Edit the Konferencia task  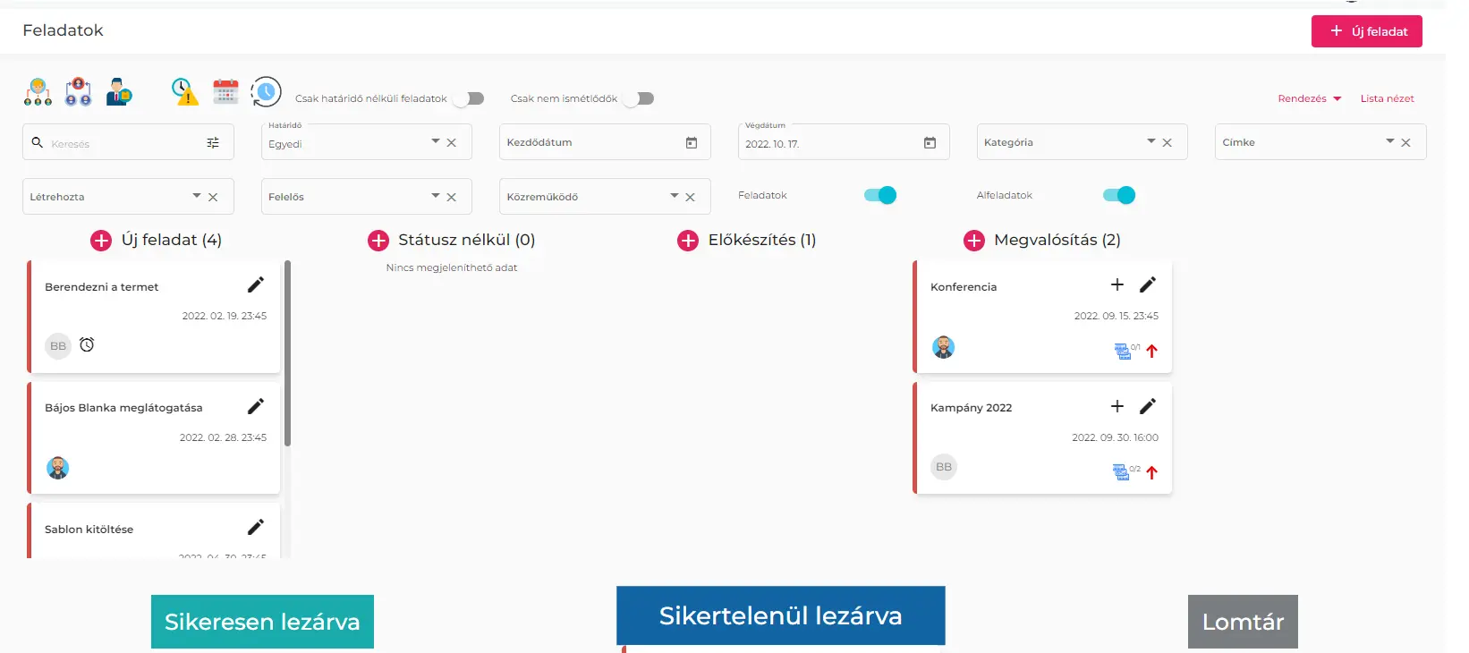click(1148, 284)
